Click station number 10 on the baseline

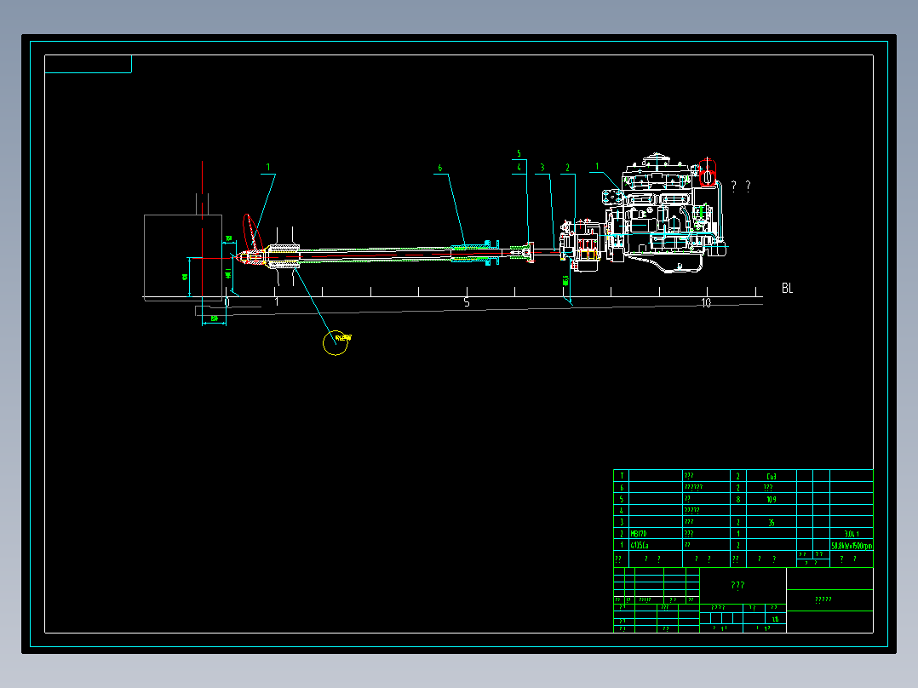(706, 303)
